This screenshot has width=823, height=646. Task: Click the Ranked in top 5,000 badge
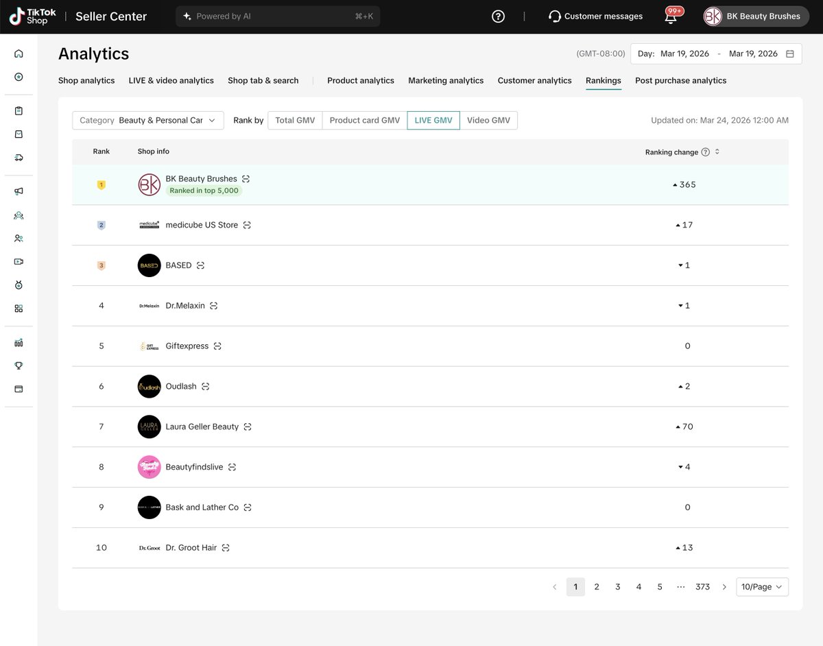[204, 191]
